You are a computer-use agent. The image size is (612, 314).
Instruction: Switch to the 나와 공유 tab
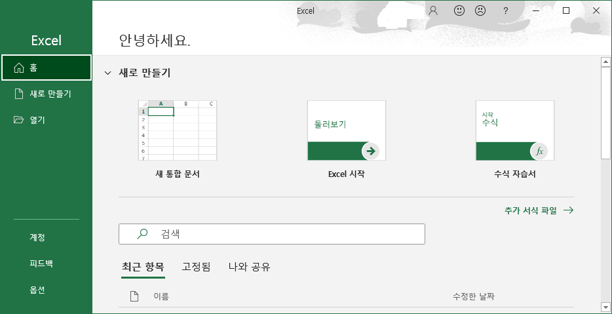(250, 267)
